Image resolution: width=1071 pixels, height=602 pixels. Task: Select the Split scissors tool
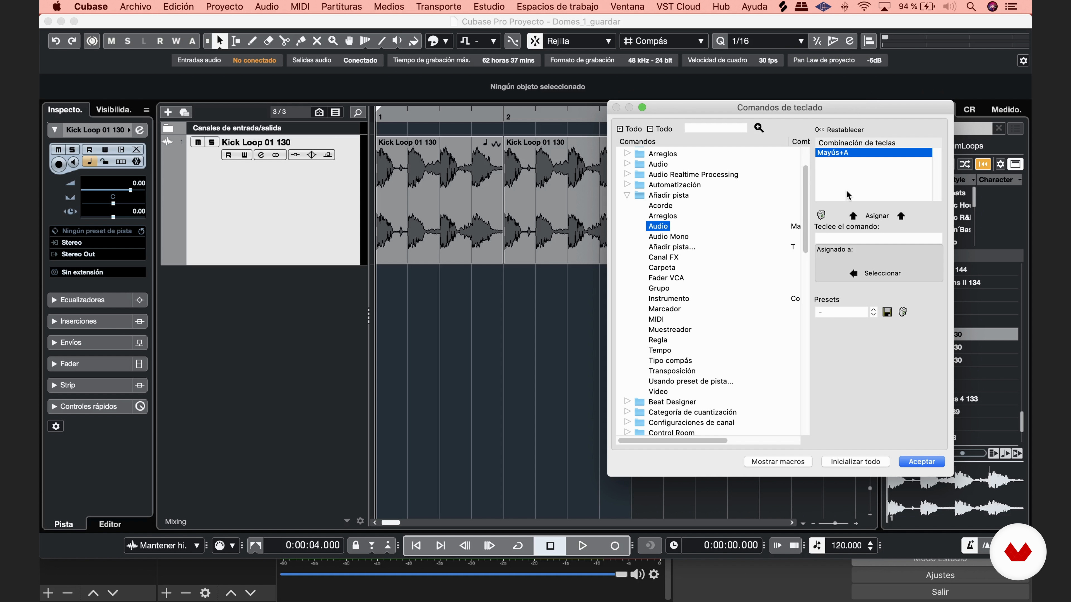pyautogui.click(x=285, y=41)
